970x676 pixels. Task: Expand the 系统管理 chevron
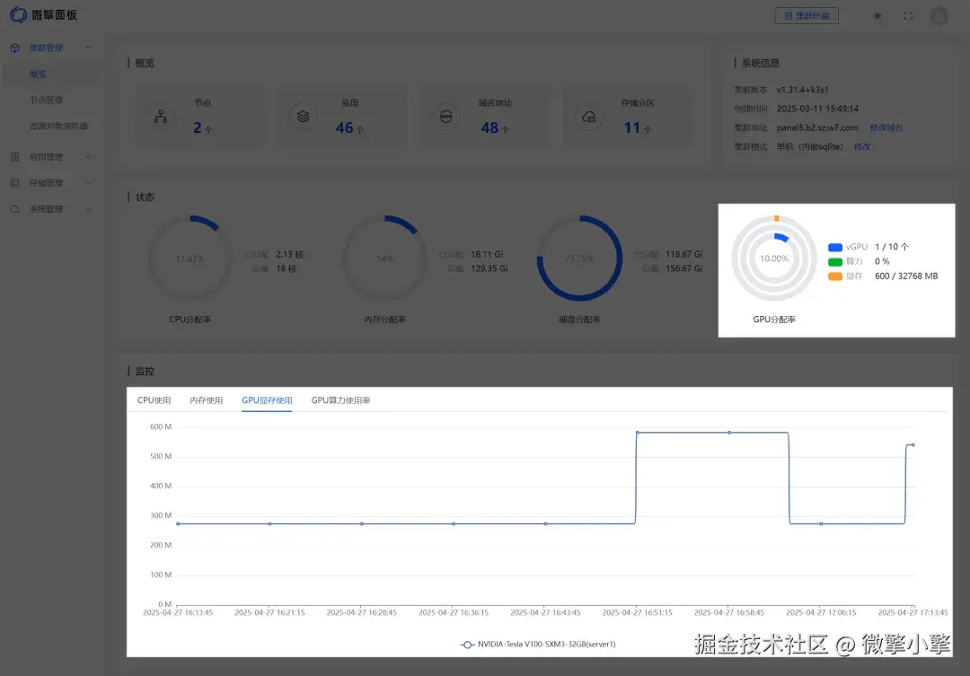88,209
